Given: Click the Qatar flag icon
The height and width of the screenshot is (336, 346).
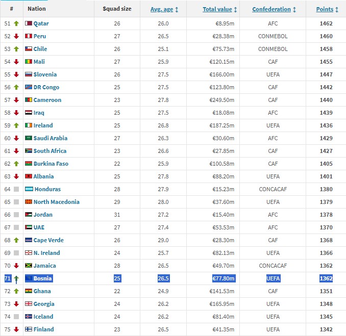Looking at the screenshot, I should pyautogui.click(x=29, y=23).
